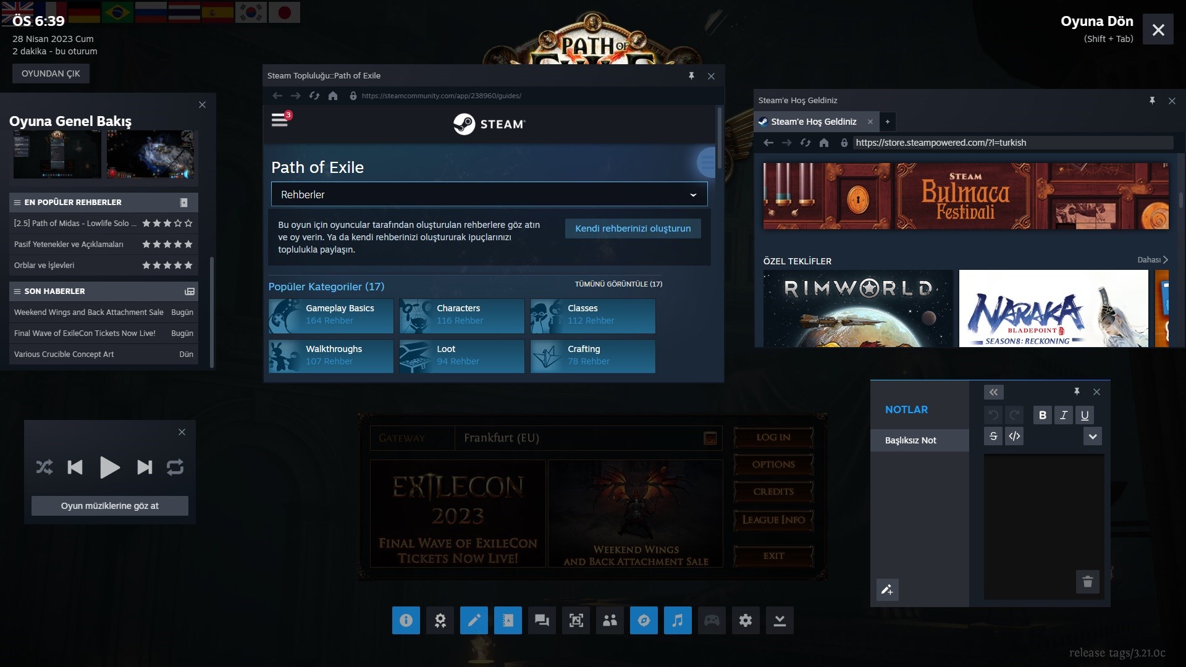Toggle the guides book icon in bottom toolbar
Image resolution: width=1186 pixels, height=667 pixels.
point(508,620)
